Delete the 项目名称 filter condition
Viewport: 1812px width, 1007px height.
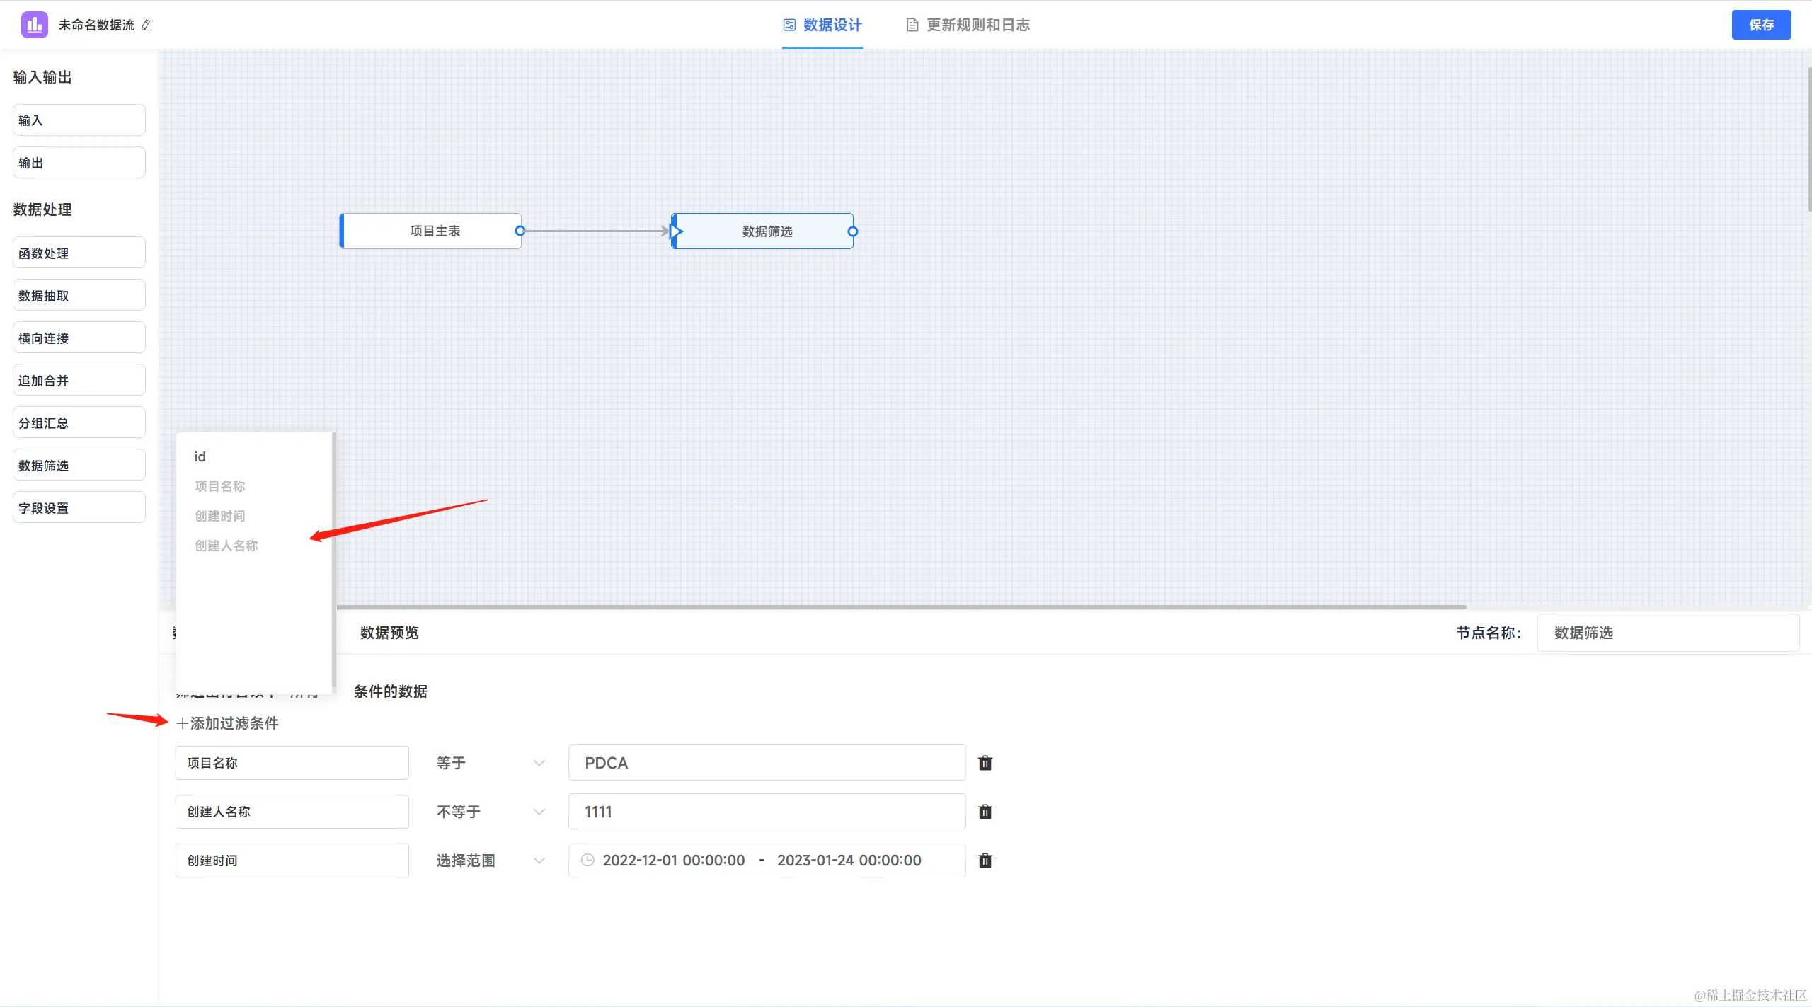click(x=985, y=763)
